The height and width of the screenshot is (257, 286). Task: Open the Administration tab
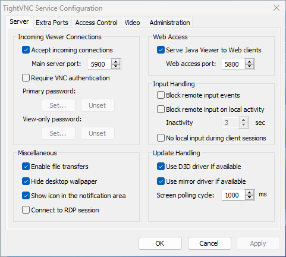169,23
